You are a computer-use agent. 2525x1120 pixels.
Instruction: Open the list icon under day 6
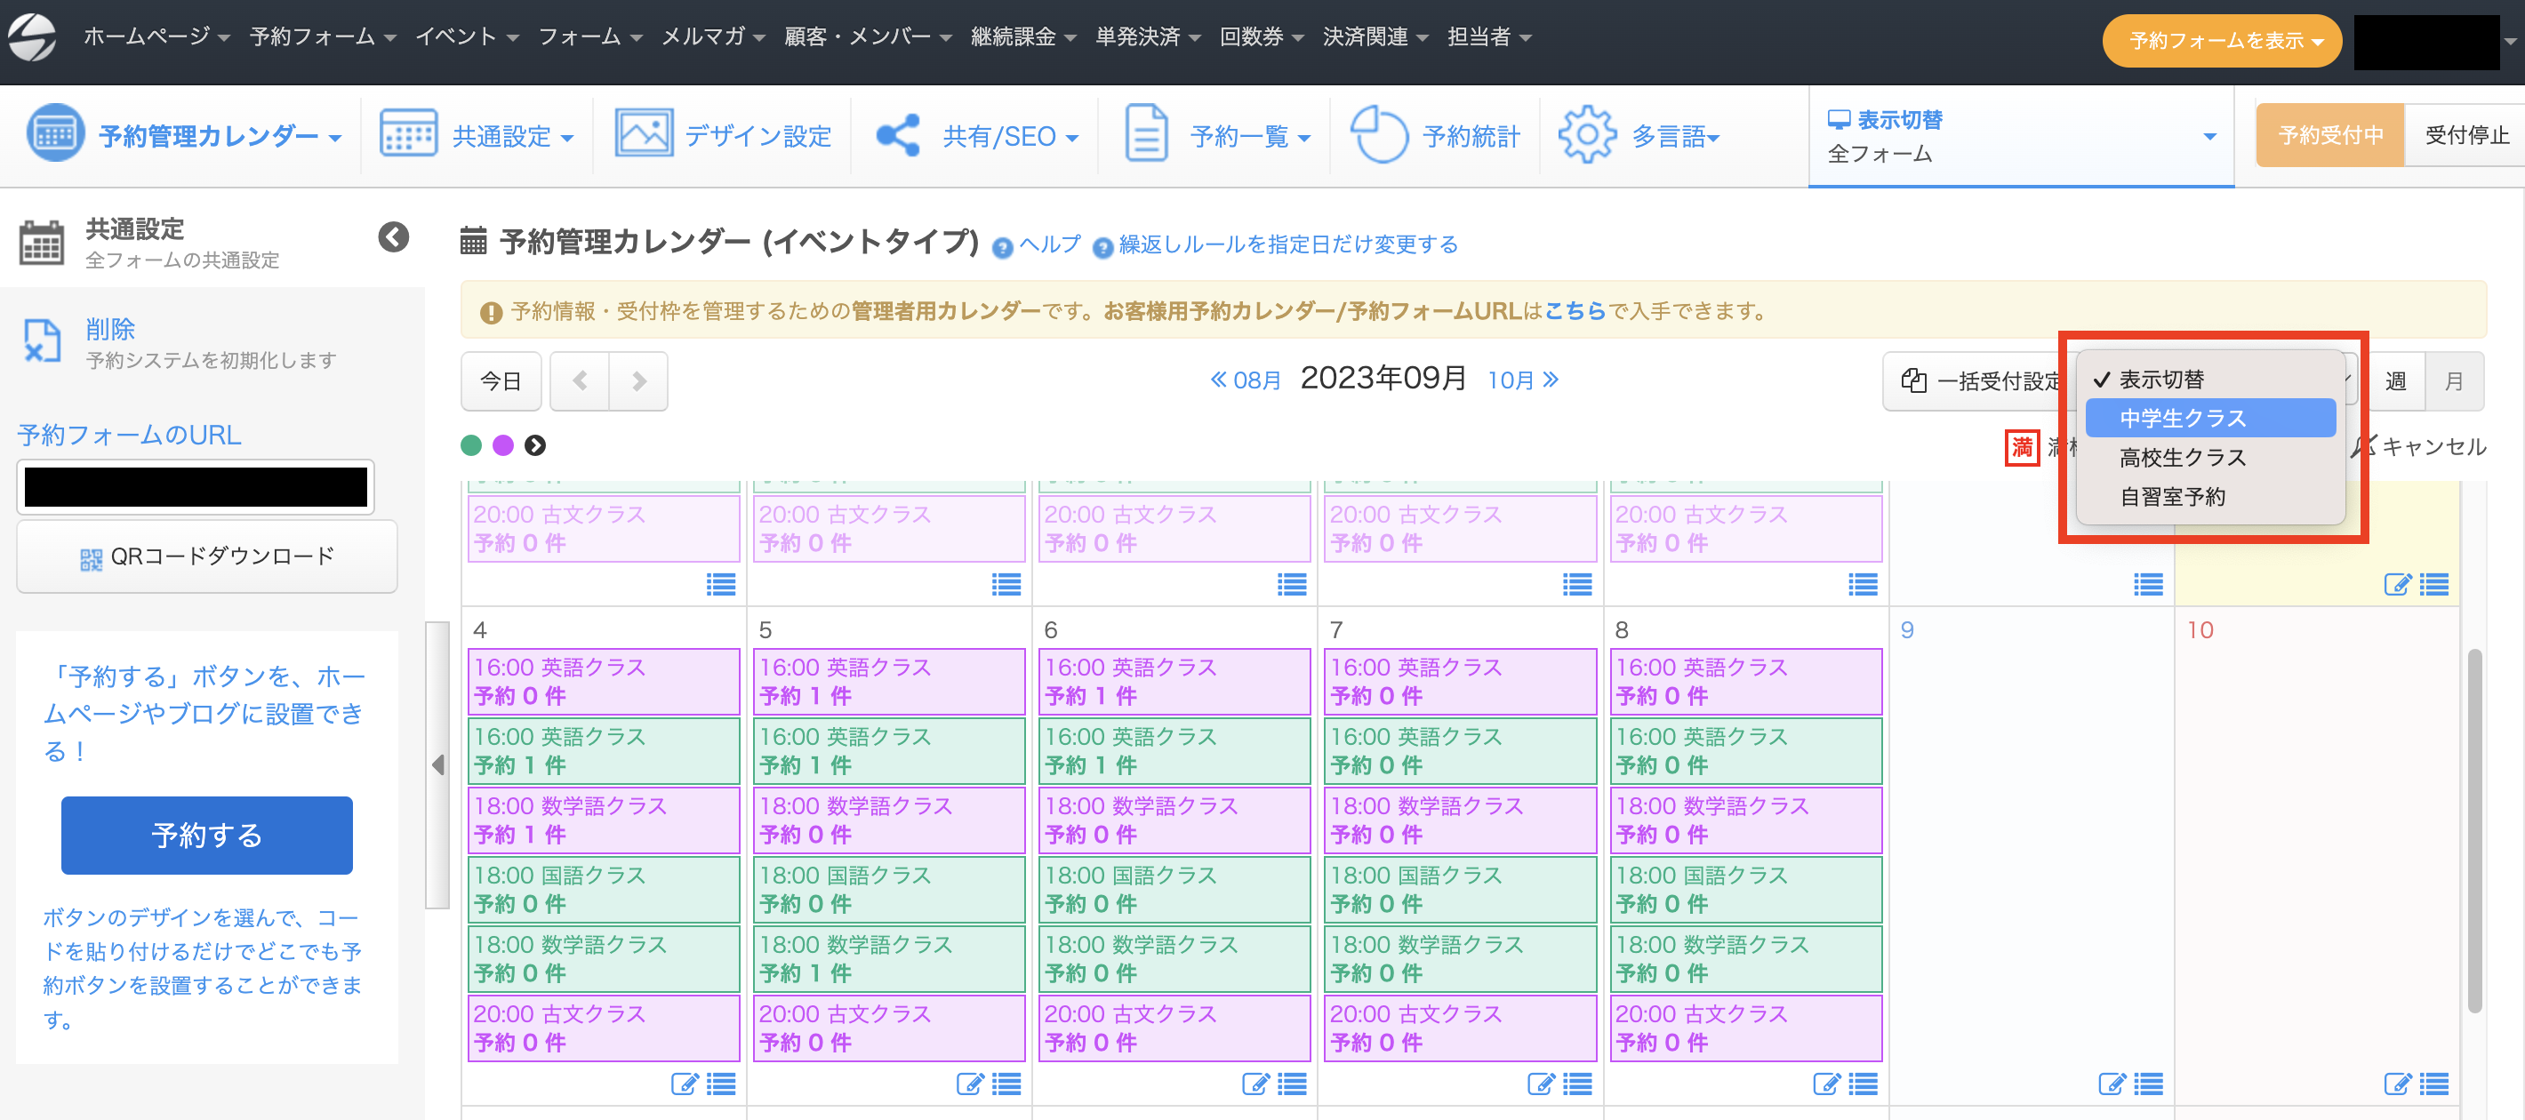click(x=1291, y=1084)
